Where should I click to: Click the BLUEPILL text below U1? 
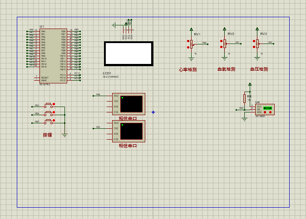coord(45,84)
